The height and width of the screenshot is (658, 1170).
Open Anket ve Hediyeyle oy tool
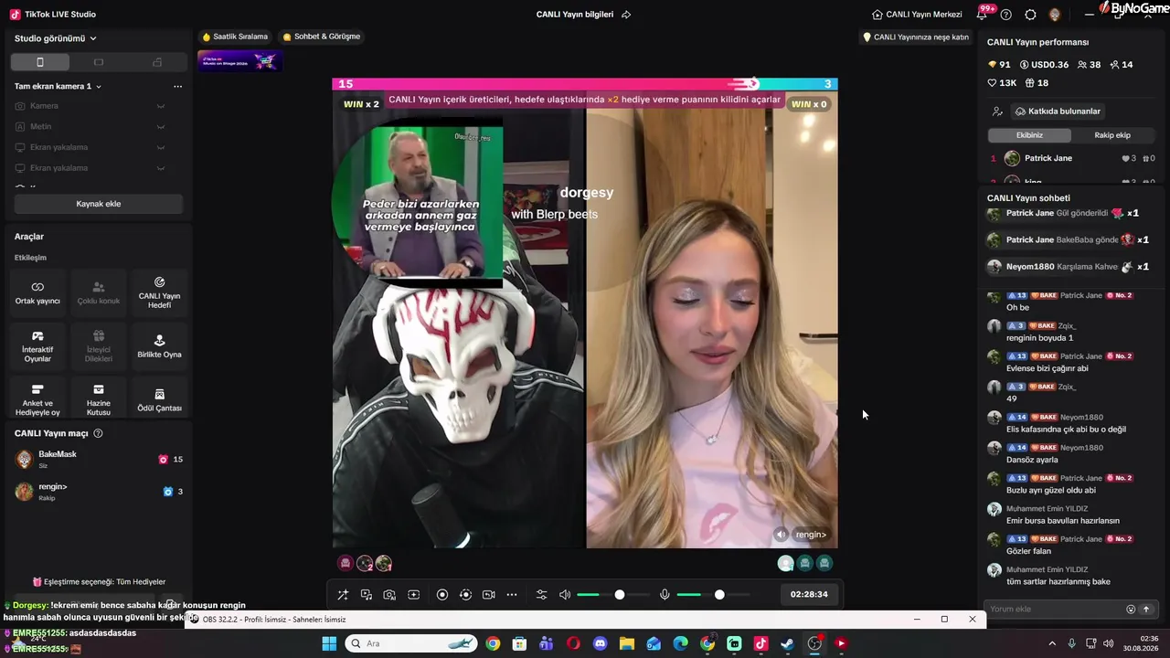pos(37,400)
